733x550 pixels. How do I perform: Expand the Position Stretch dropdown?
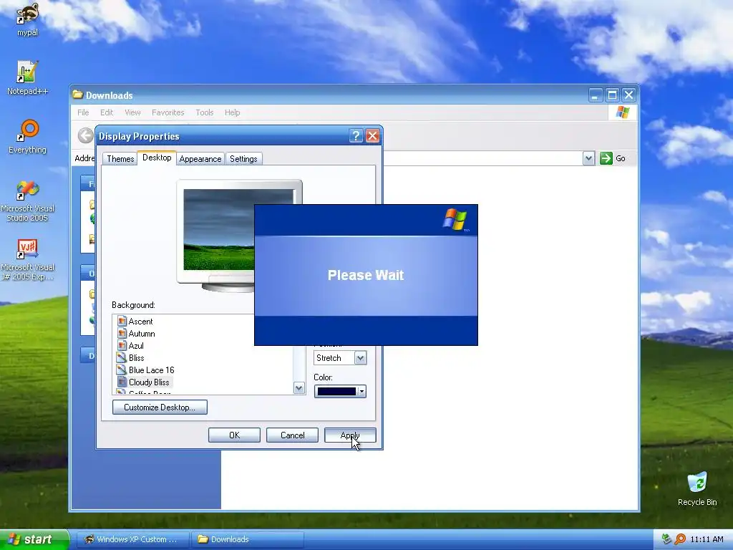pos(360,358)
